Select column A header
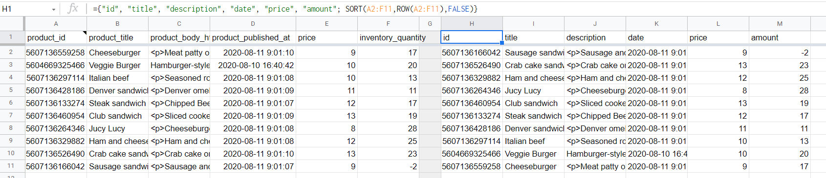Screen dimensions: 826x178 point(56,23)
